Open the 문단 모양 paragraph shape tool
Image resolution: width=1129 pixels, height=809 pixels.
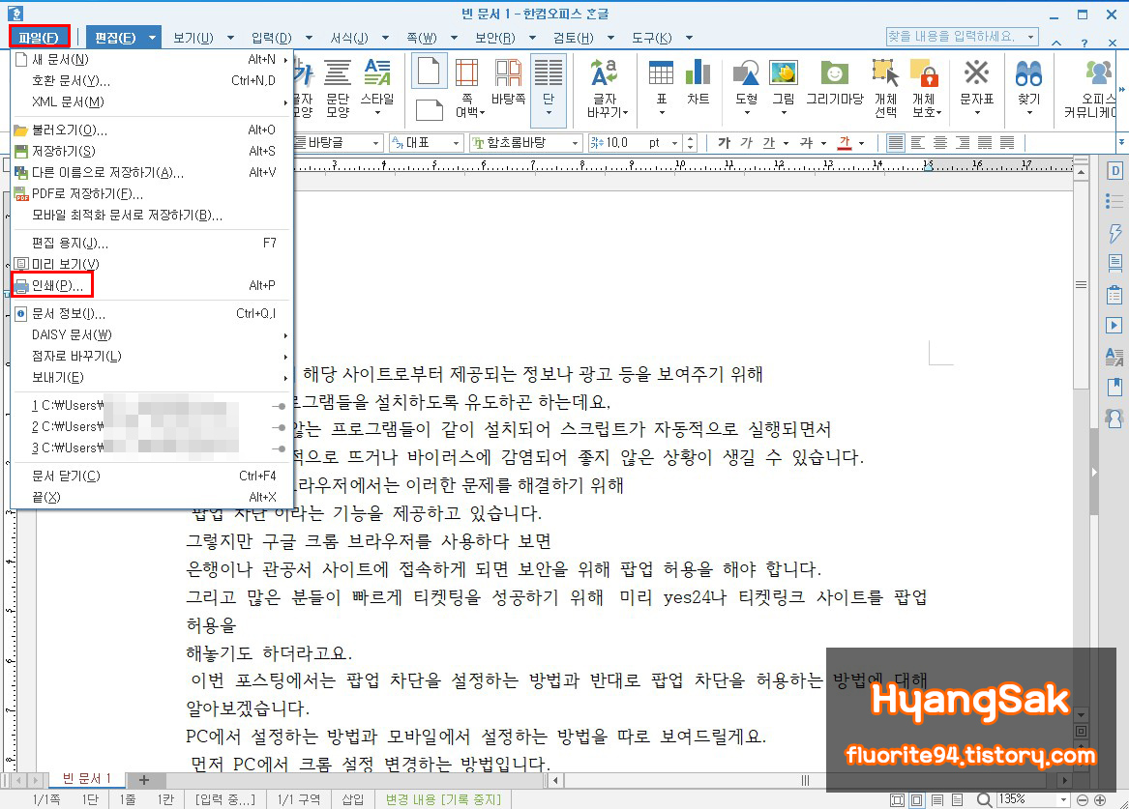point(337,88)
